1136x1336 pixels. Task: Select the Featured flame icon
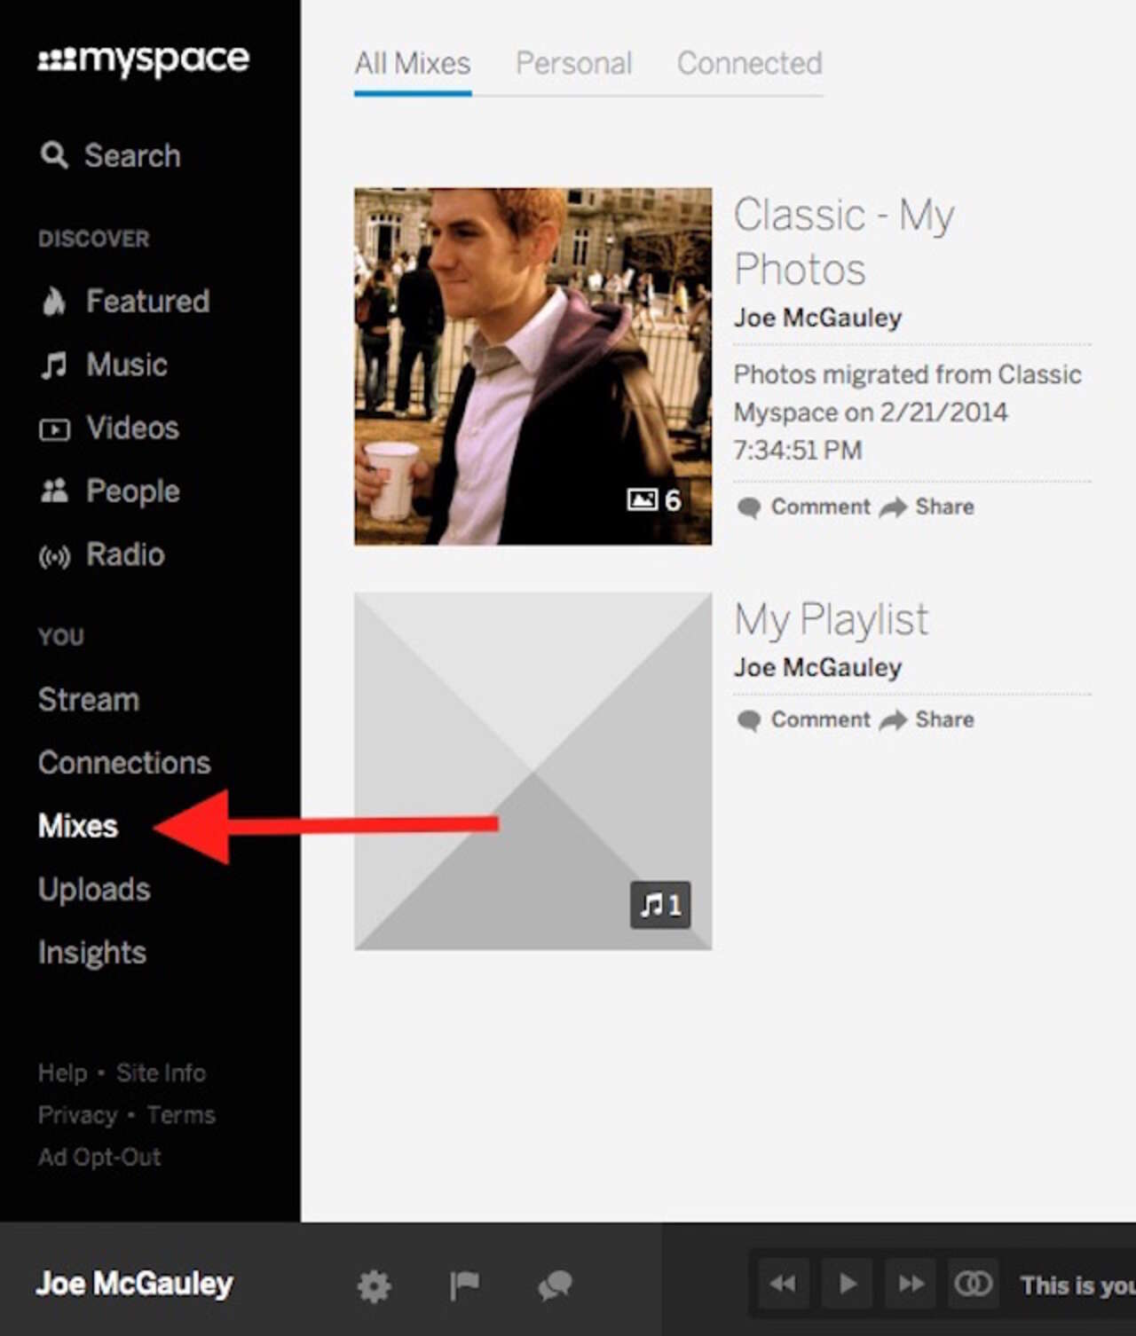(x=55, y=301)
